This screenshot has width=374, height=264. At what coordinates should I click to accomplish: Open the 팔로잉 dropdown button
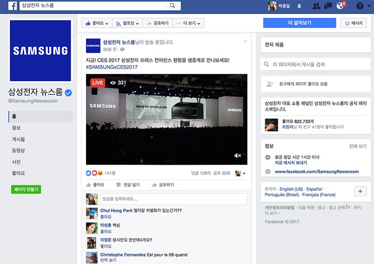[127, 23]
